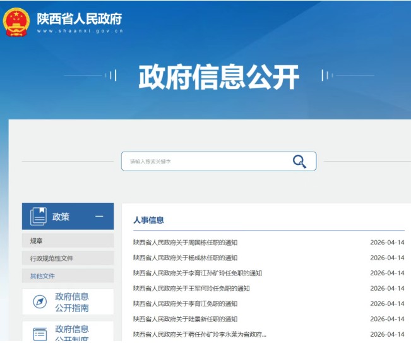The height and width of the screenshot is (343, 411).
Task: Click the magnifying glass search icon
Action: pyautogui.click(x=299, y=161)
